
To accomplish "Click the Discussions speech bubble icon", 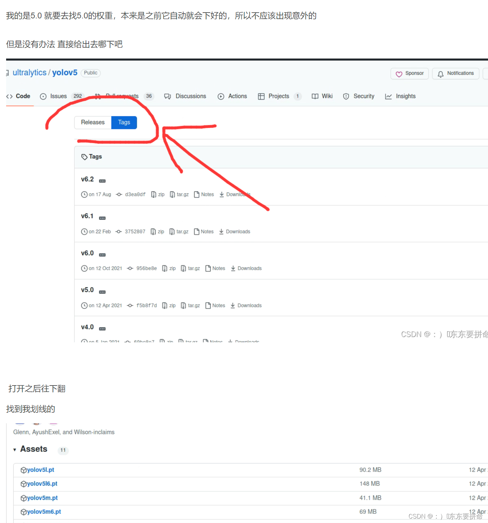I will click(x=168, y=97).
